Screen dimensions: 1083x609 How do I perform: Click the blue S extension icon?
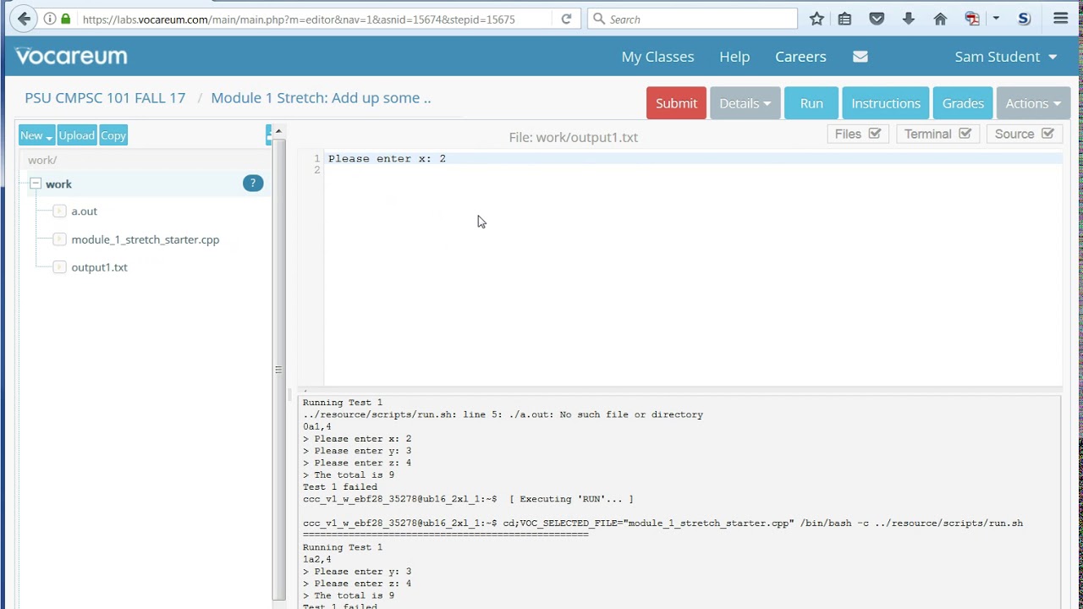coord(1024,19)
